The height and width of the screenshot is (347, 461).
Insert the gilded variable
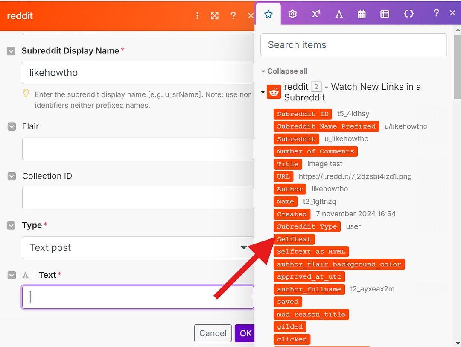[x=289, y=326]
